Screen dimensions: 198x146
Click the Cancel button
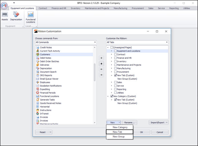[160, 132]
